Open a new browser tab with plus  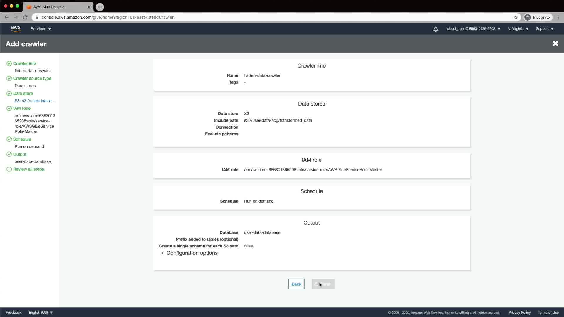pos(100,7)
